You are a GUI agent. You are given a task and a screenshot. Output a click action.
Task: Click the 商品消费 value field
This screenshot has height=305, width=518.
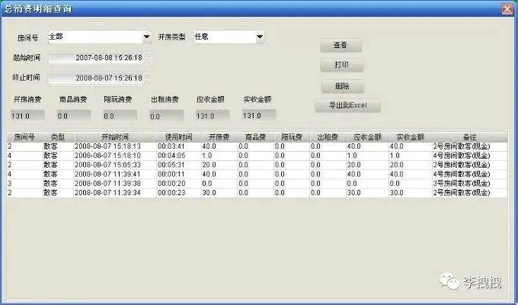coord(74,116)
